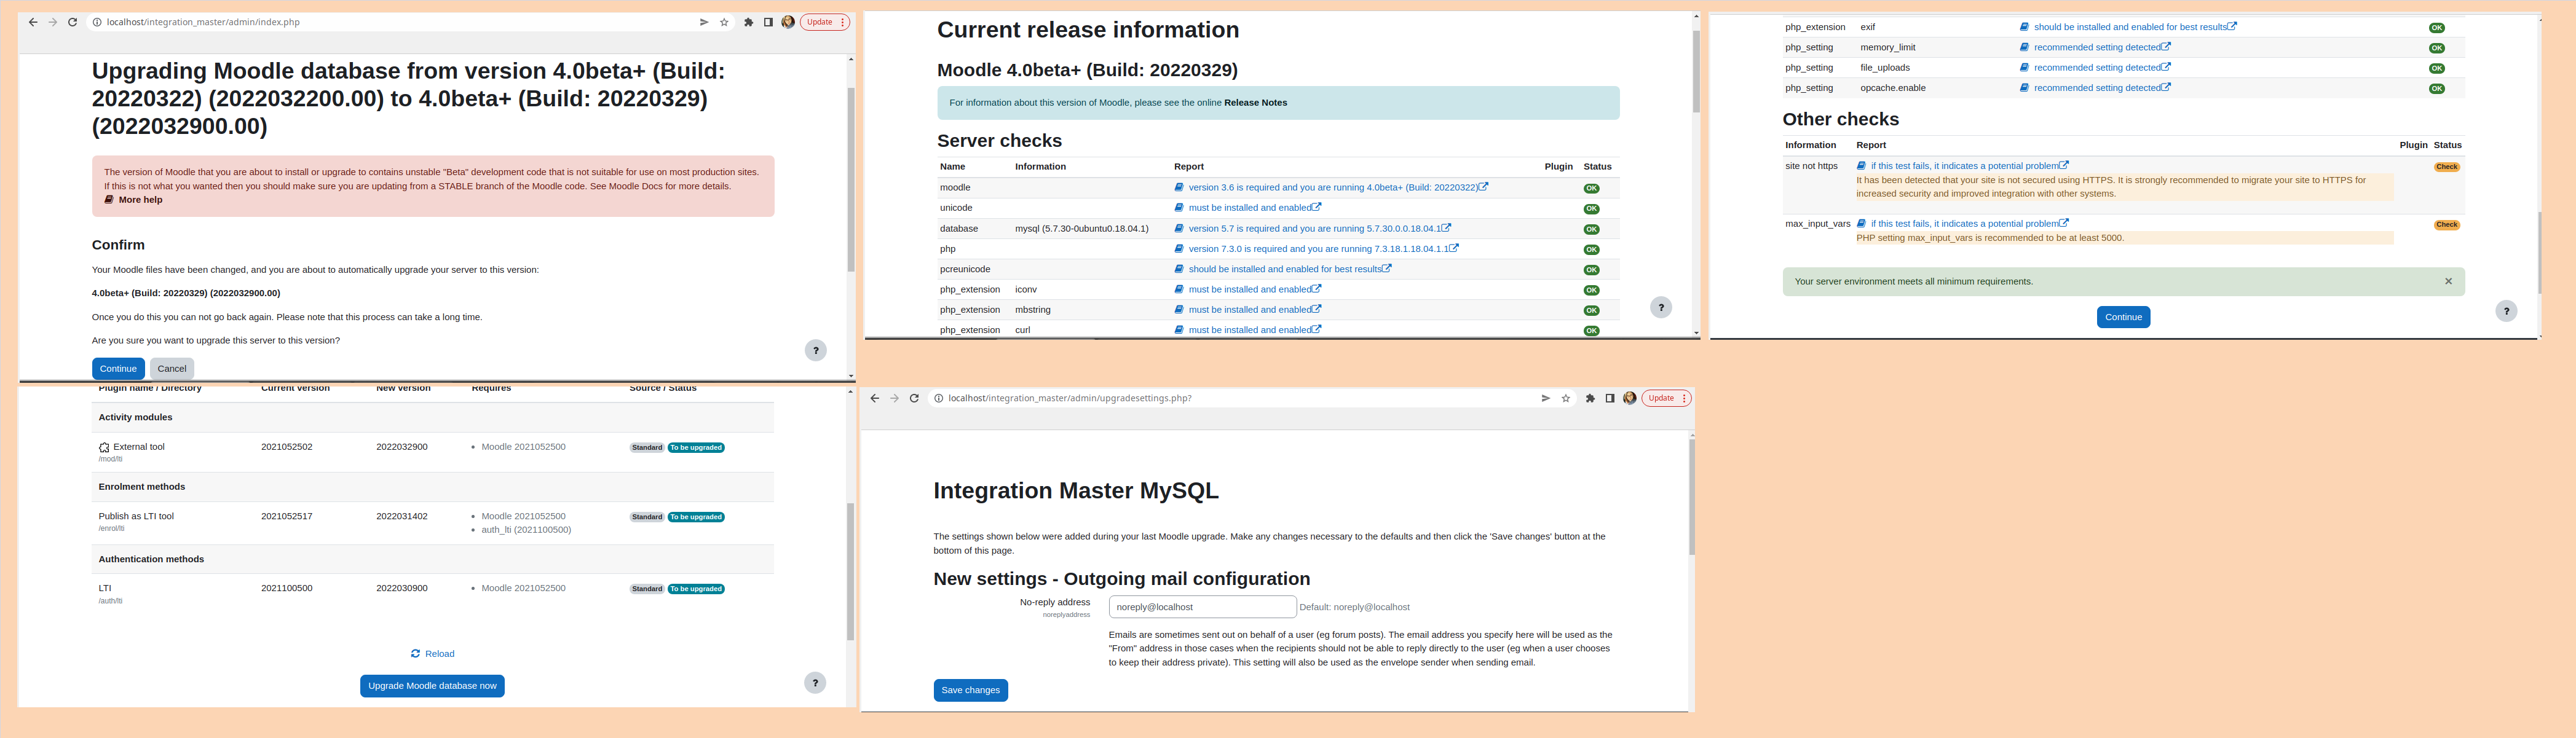This screenshot has height=738, width=2576.
Task: Open curl 'must be installed and enabled' link
Action: [1248, 330]
